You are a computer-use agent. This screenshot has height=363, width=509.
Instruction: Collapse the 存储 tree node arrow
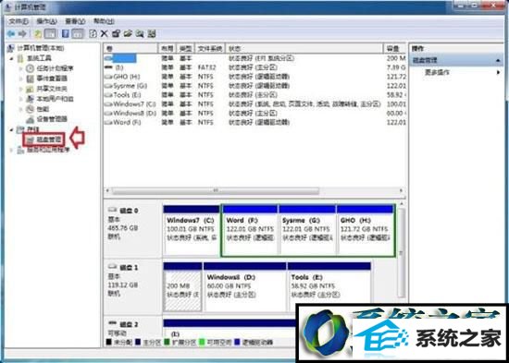tap(12, 129)
